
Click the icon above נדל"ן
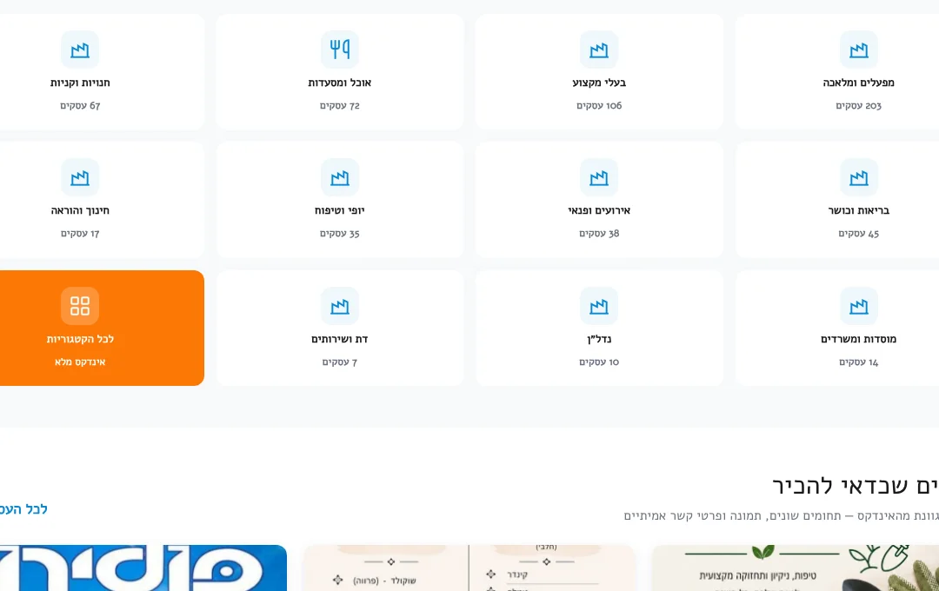[x=599, y=306]
